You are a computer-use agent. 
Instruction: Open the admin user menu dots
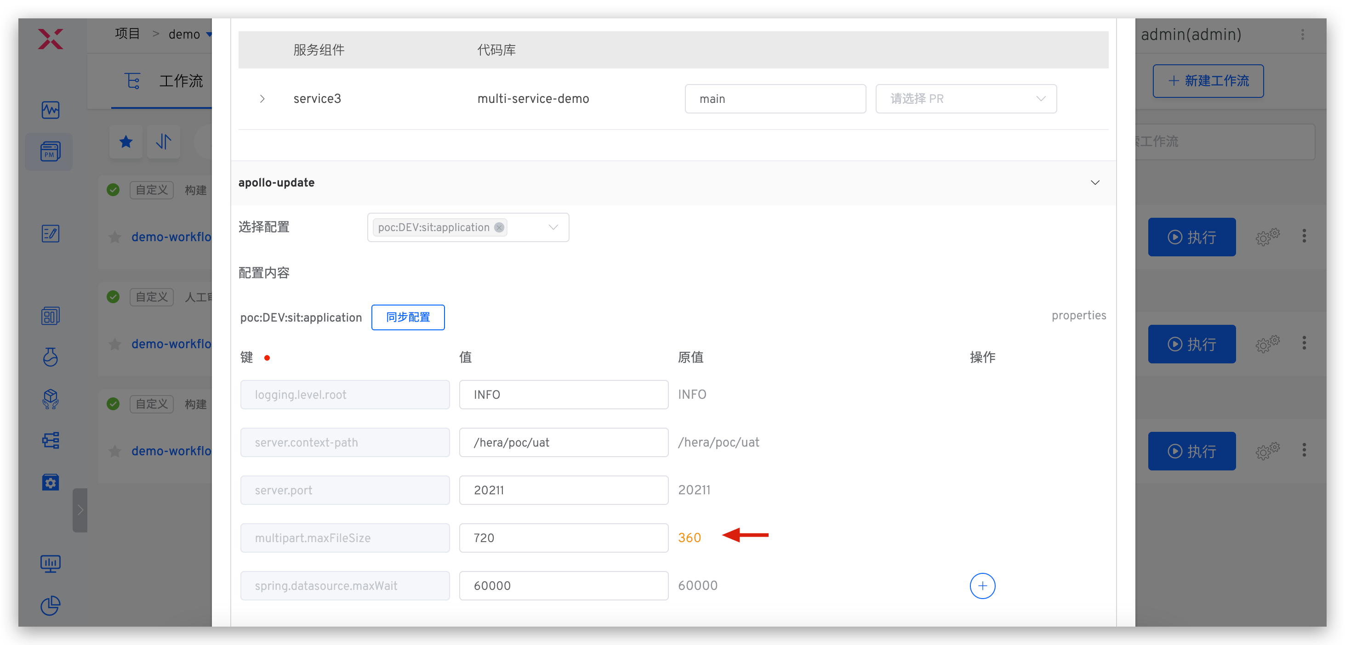[x=1302, y=34]
